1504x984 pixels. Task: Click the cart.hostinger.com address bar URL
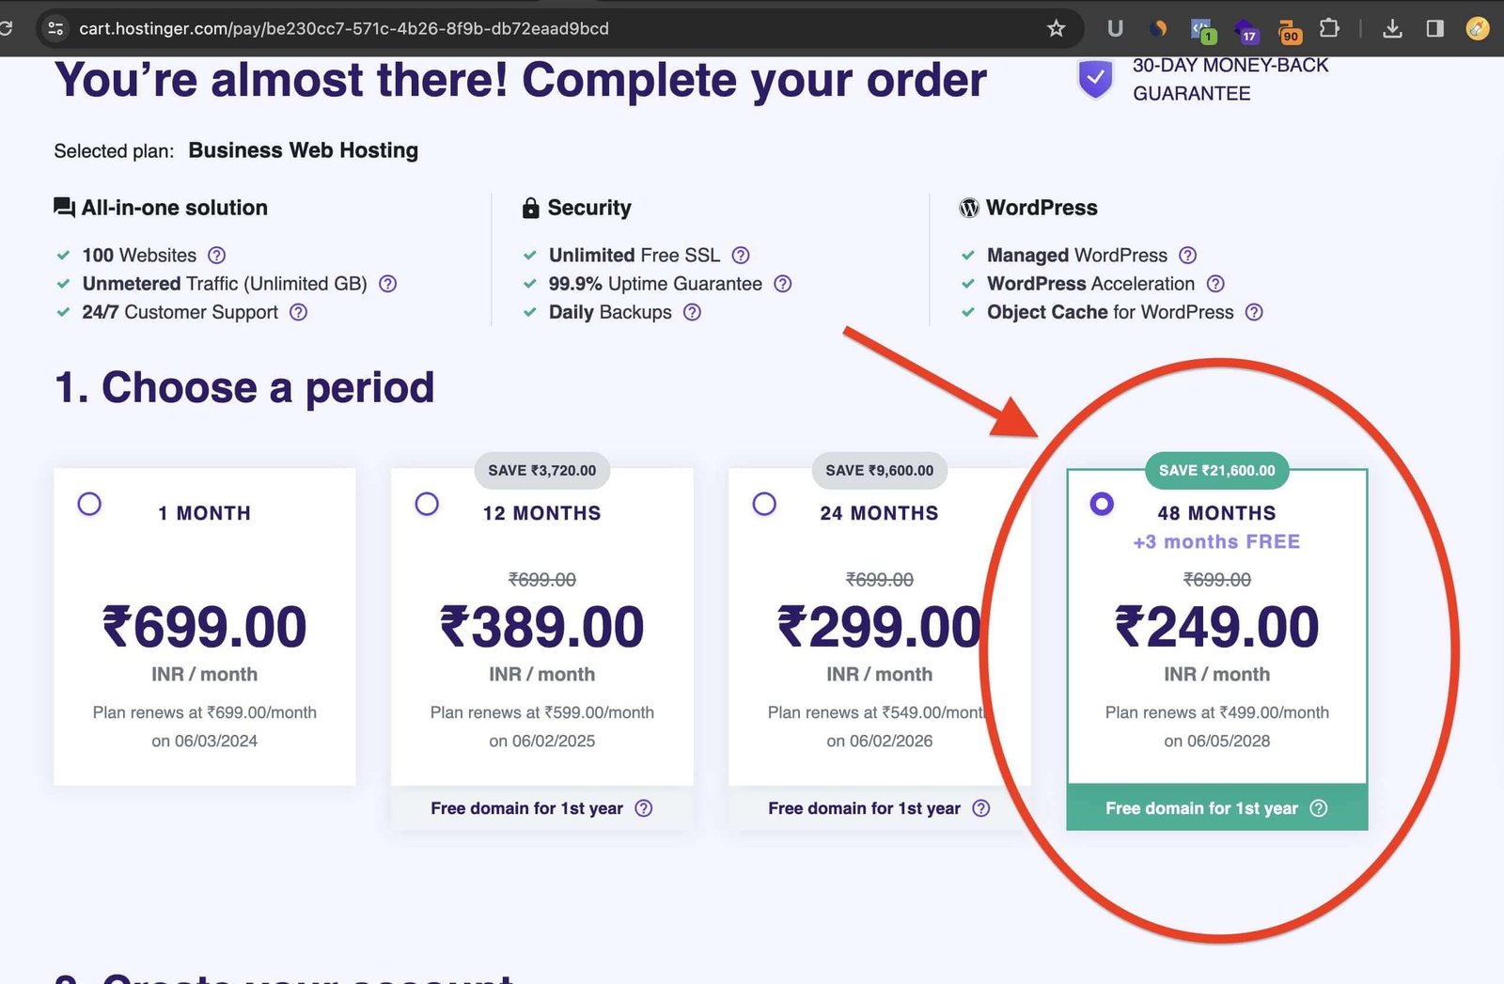click(344, 28)
